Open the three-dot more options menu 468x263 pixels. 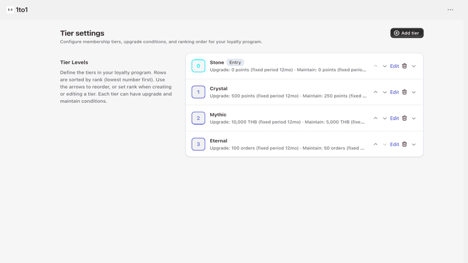[x=450, y=10]
